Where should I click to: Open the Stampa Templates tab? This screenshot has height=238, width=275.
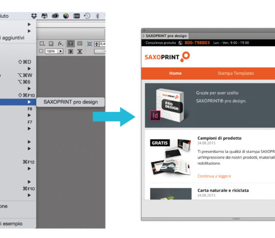coord(236,73)
